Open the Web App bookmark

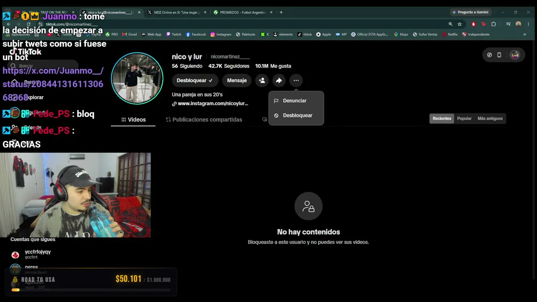151,34
